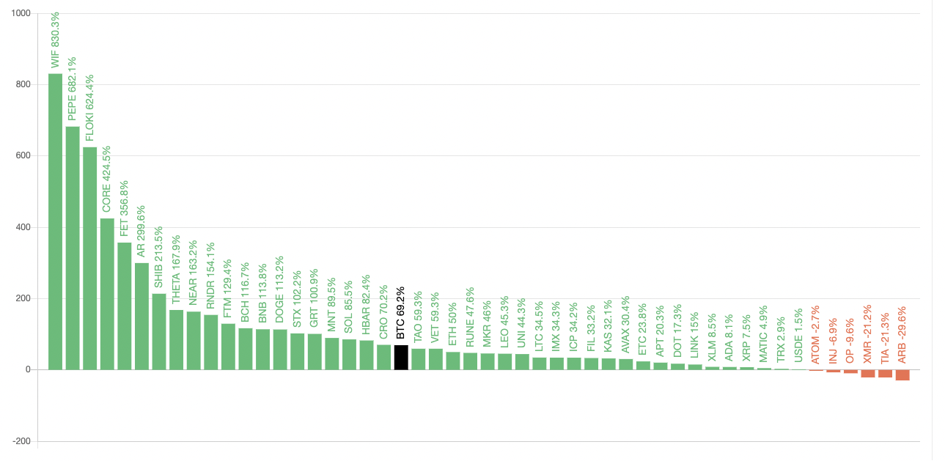Select the SOL 85.5% bar
The image size is (945, 461).
pyautogui.click(x=349, y=354)
